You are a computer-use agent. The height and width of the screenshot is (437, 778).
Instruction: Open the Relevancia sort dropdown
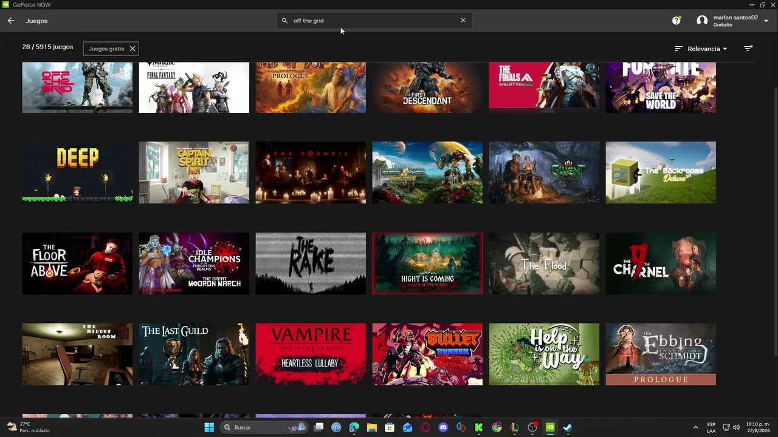701,49
